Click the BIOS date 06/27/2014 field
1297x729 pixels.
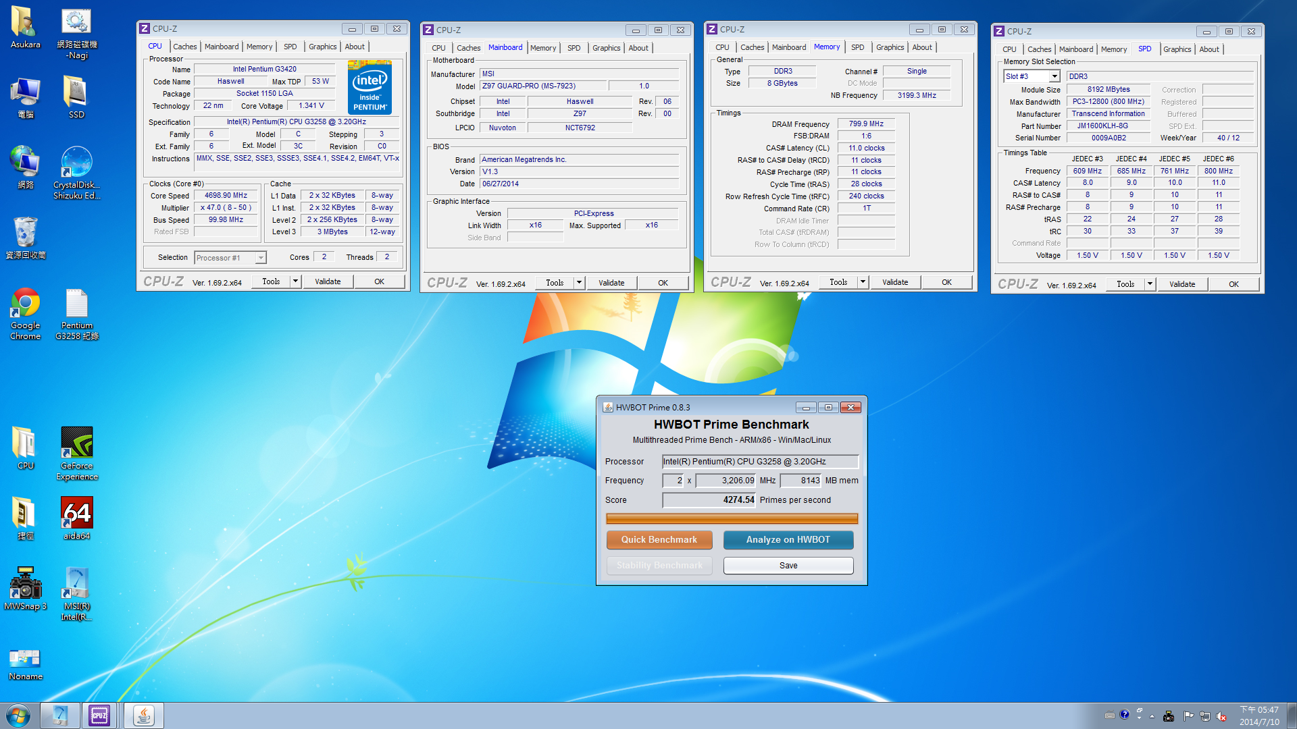(579, 184)
